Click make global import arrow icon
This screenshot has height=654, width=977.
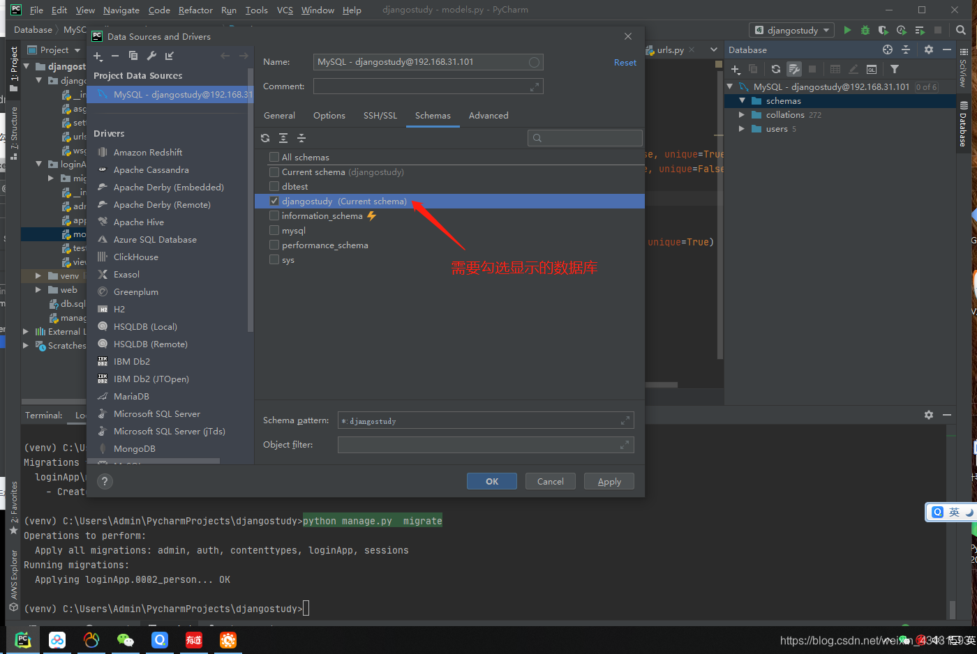170,56
